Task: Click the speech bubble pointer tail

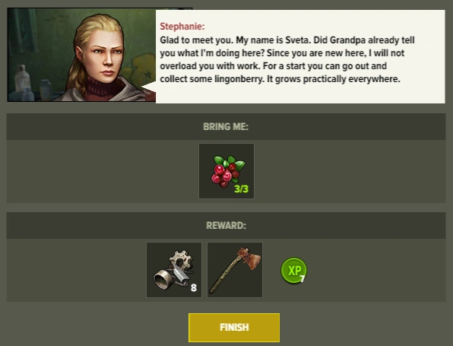Action: 148,87
